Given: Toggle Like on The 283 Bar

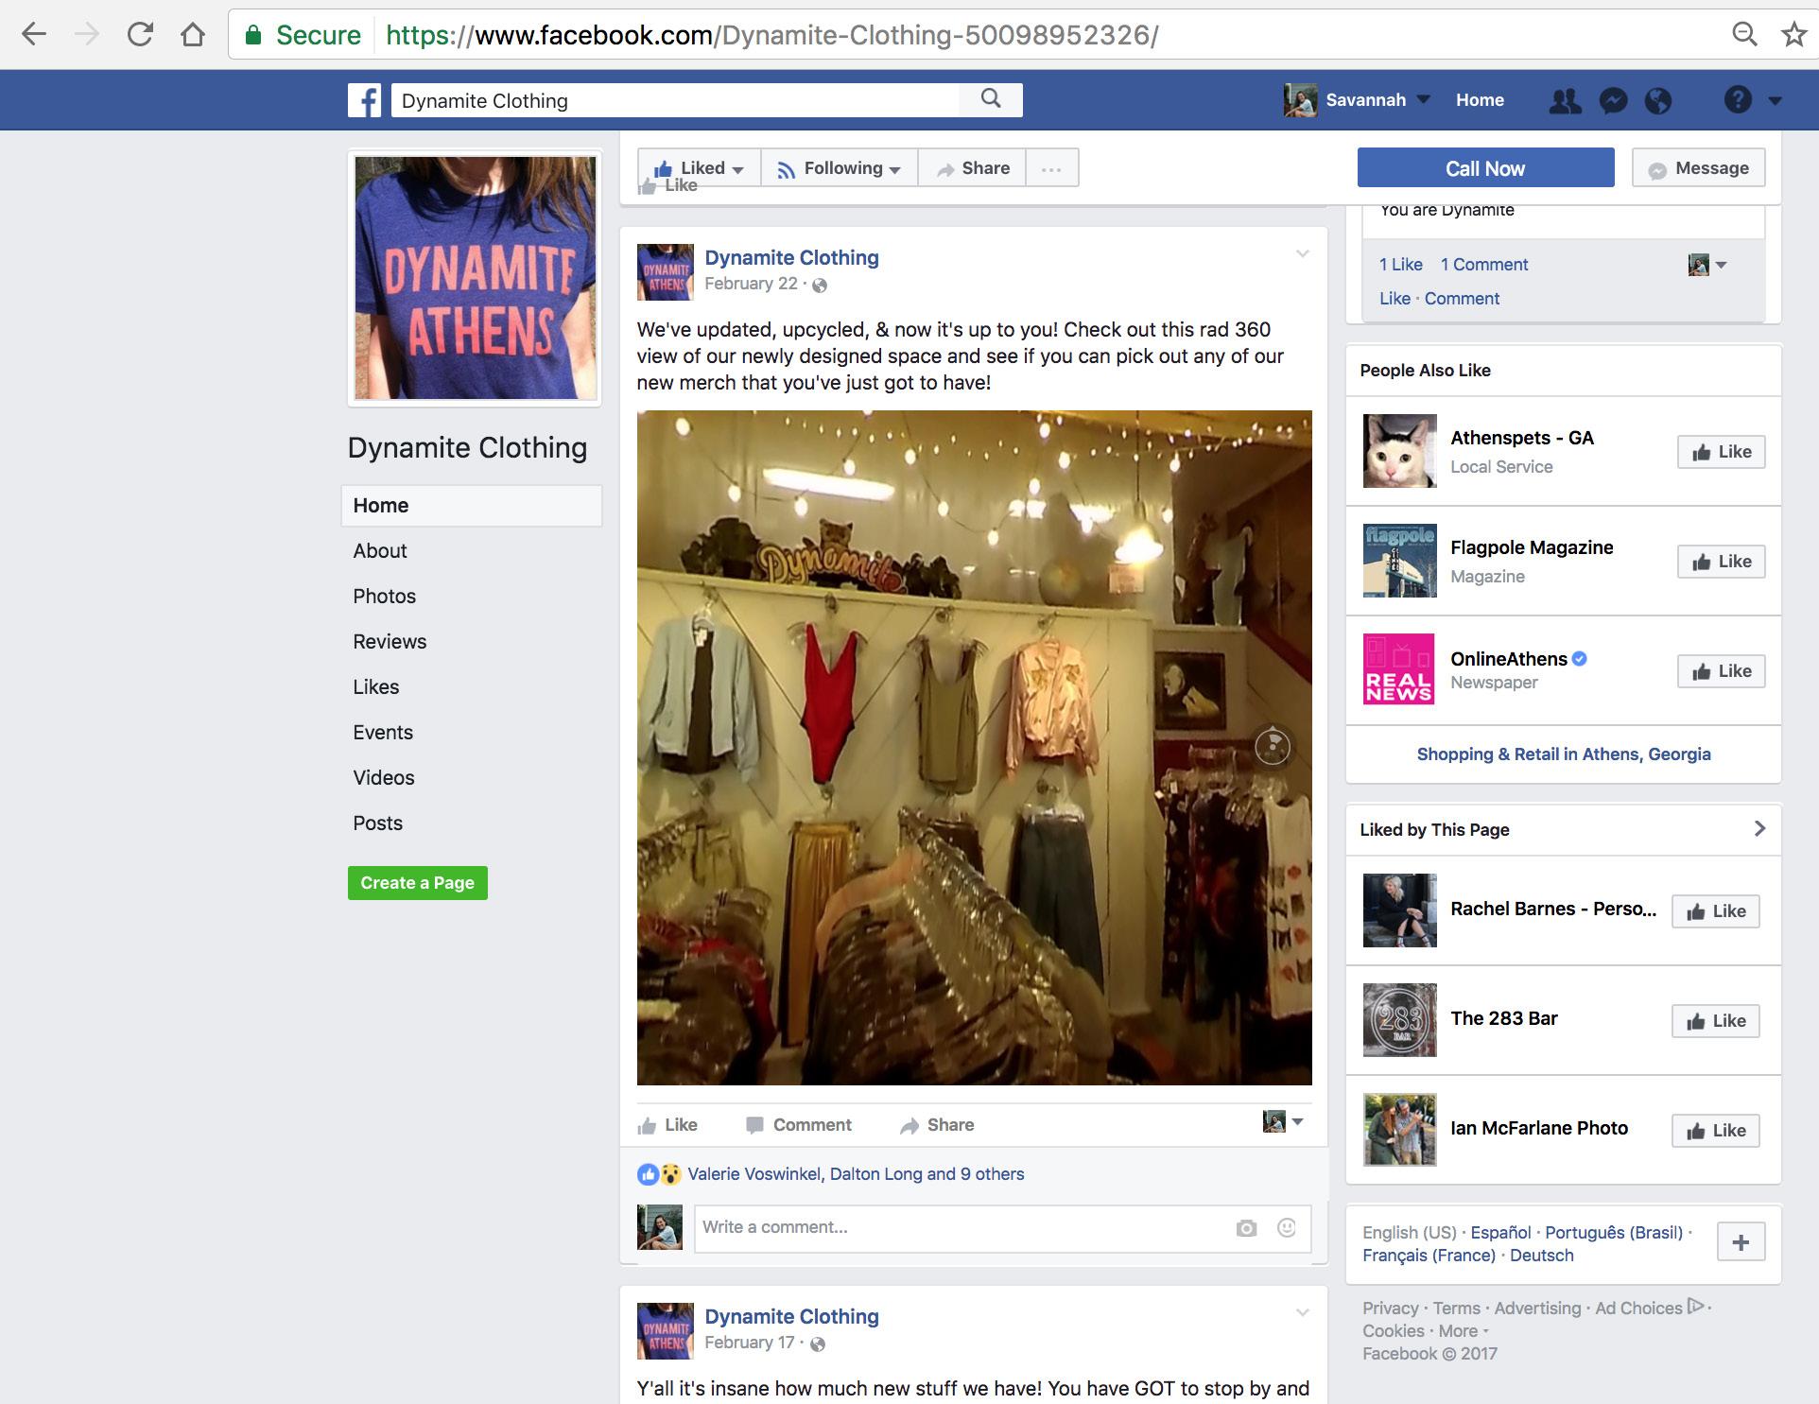Looking at the screenshot, I should pyautogui.click(x=1715, y=1021).
